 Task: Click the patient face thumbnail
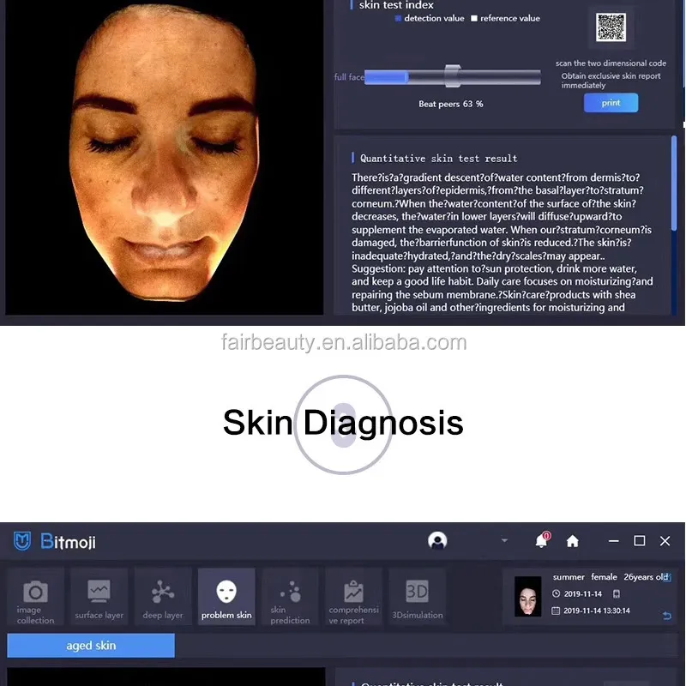coord(527,596)
